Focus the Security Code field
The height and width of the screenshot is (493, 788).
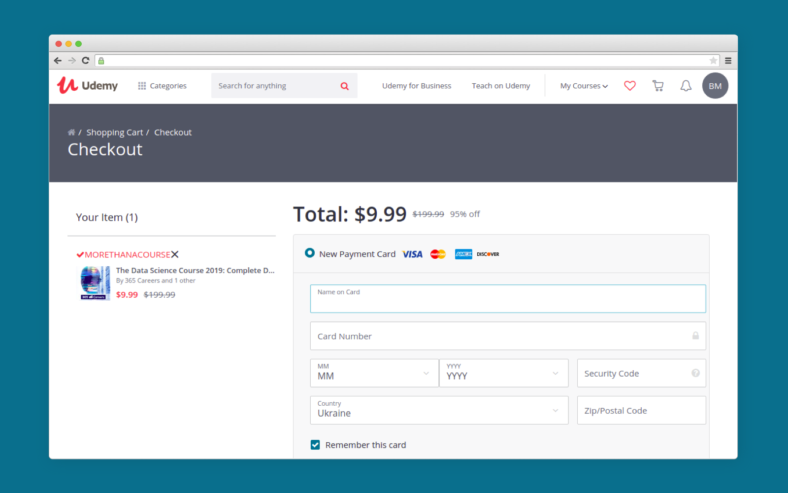pos(641,373)
